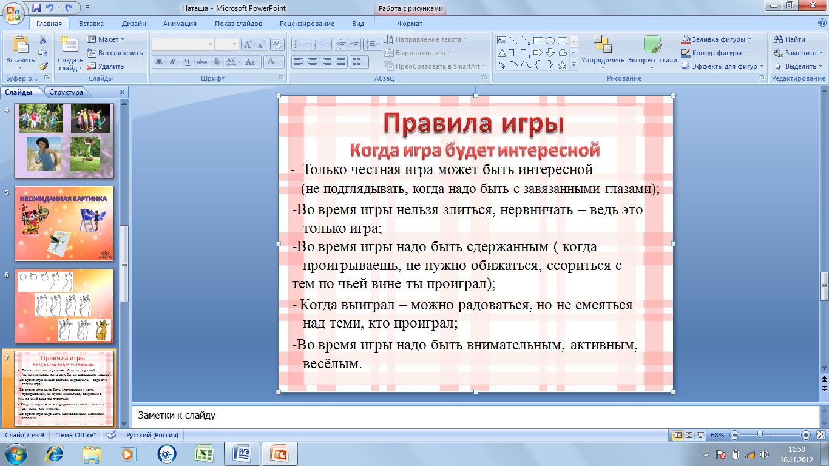Image resolution: width=829 pixels, height=466 pixels.
Task: Click the Save icon in quick access toolbar
Action: 36,8
